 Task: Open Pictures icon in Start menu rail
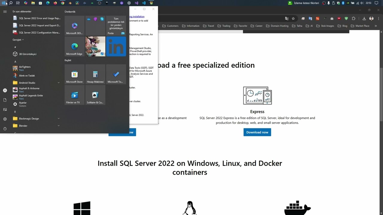[5, 110]
